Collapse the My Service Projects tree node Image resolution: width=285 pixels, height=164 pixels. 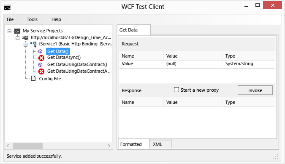9,31
